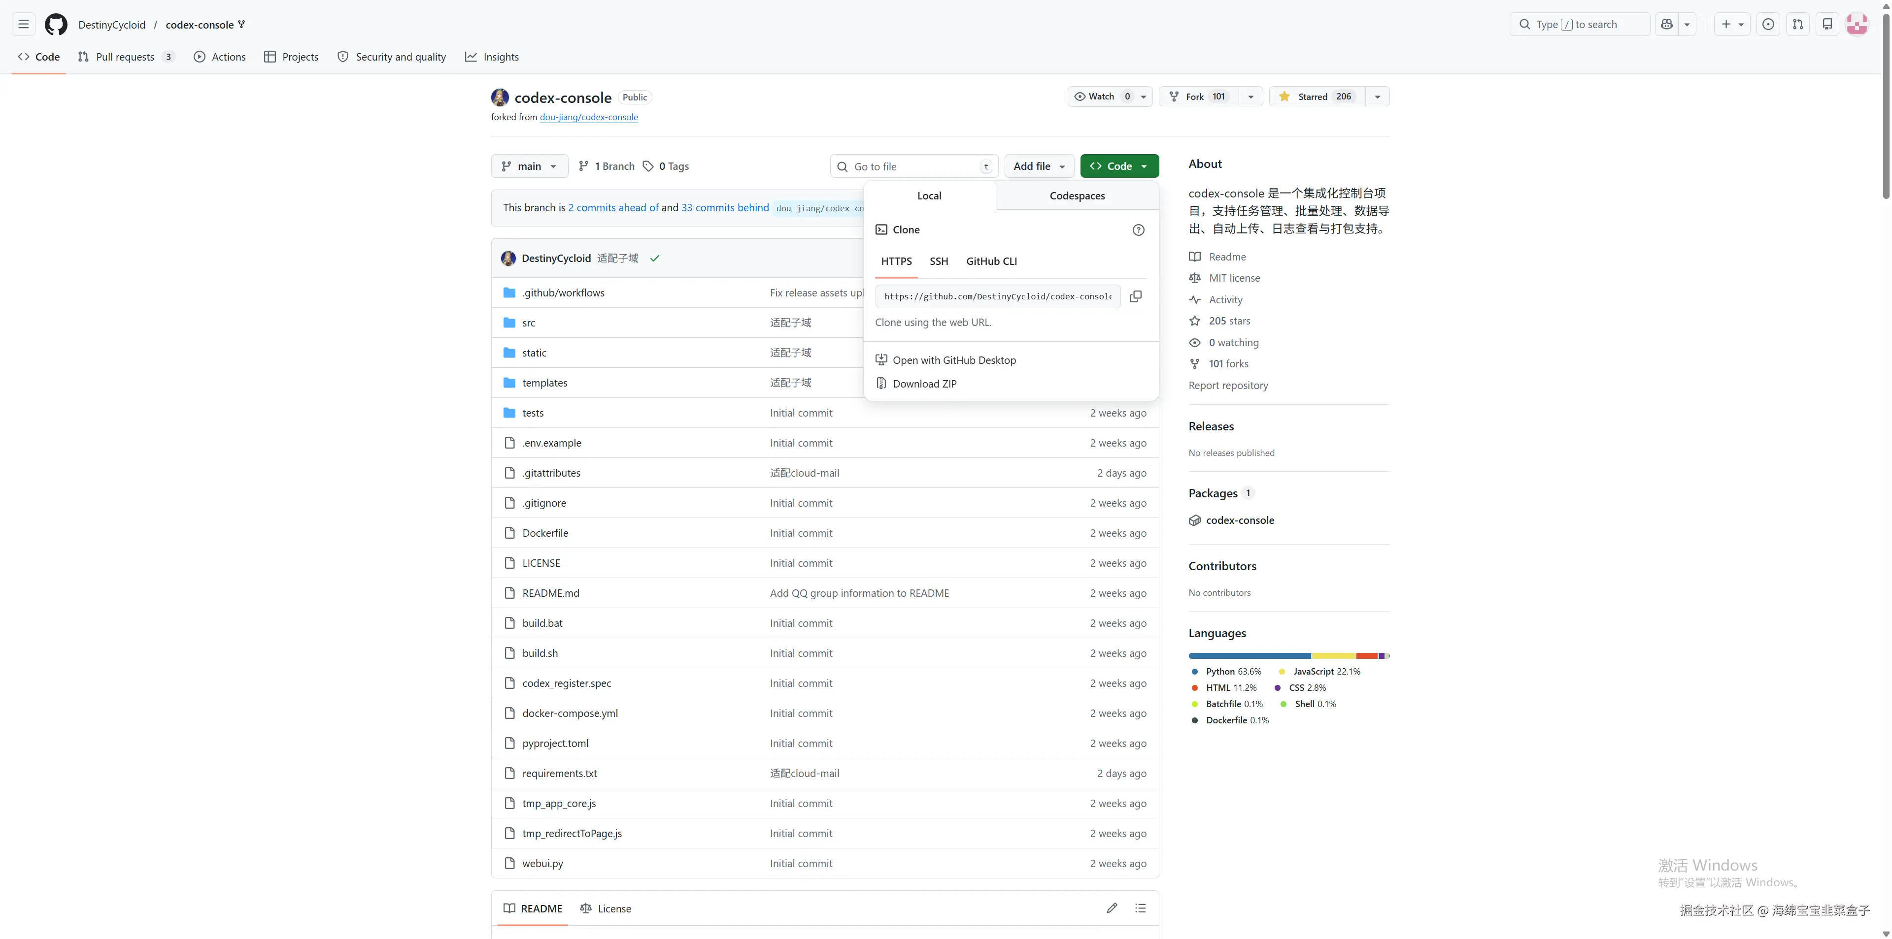The image size is (1892, 939).
Task: Expand the star lists dropdown arrow
Action: [1377, 96]
